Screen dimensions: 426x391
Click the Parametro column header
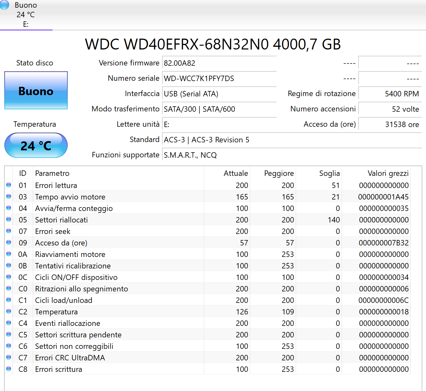pos(52,173)
